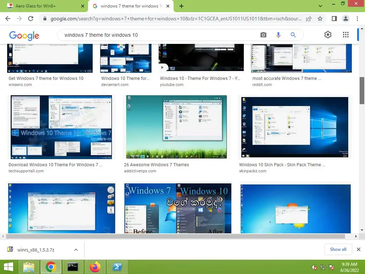Click the address bar URL
365x274 pixels.
(176, 19)
